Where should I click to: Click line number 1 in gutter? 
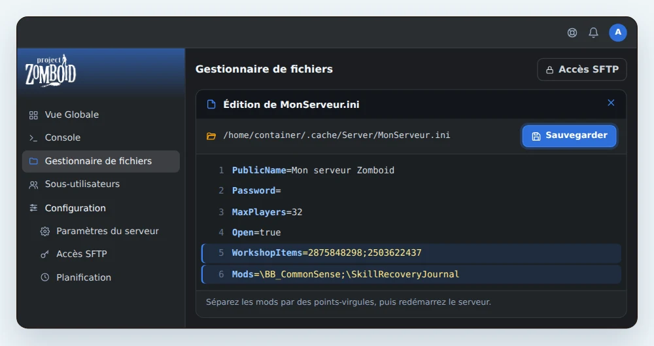[x=221, y=170]
